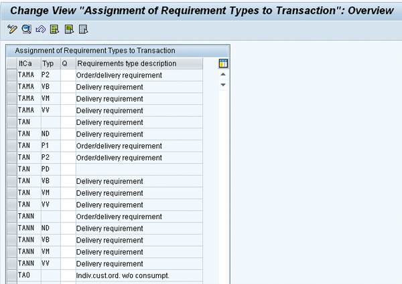Click the Undo Change arrow icon
402x284 pixels.
click(x=40, y=29)
